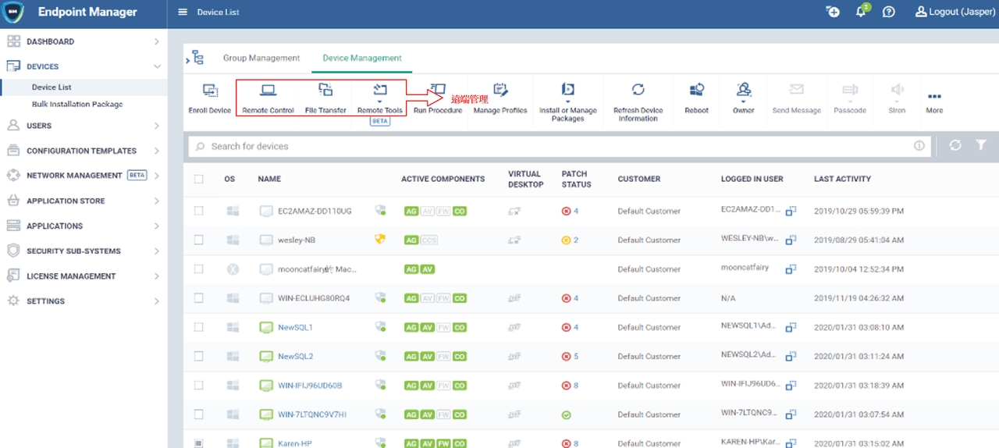
Task: Open the NewSQL2 device link
Action: (x=295, y=356)
